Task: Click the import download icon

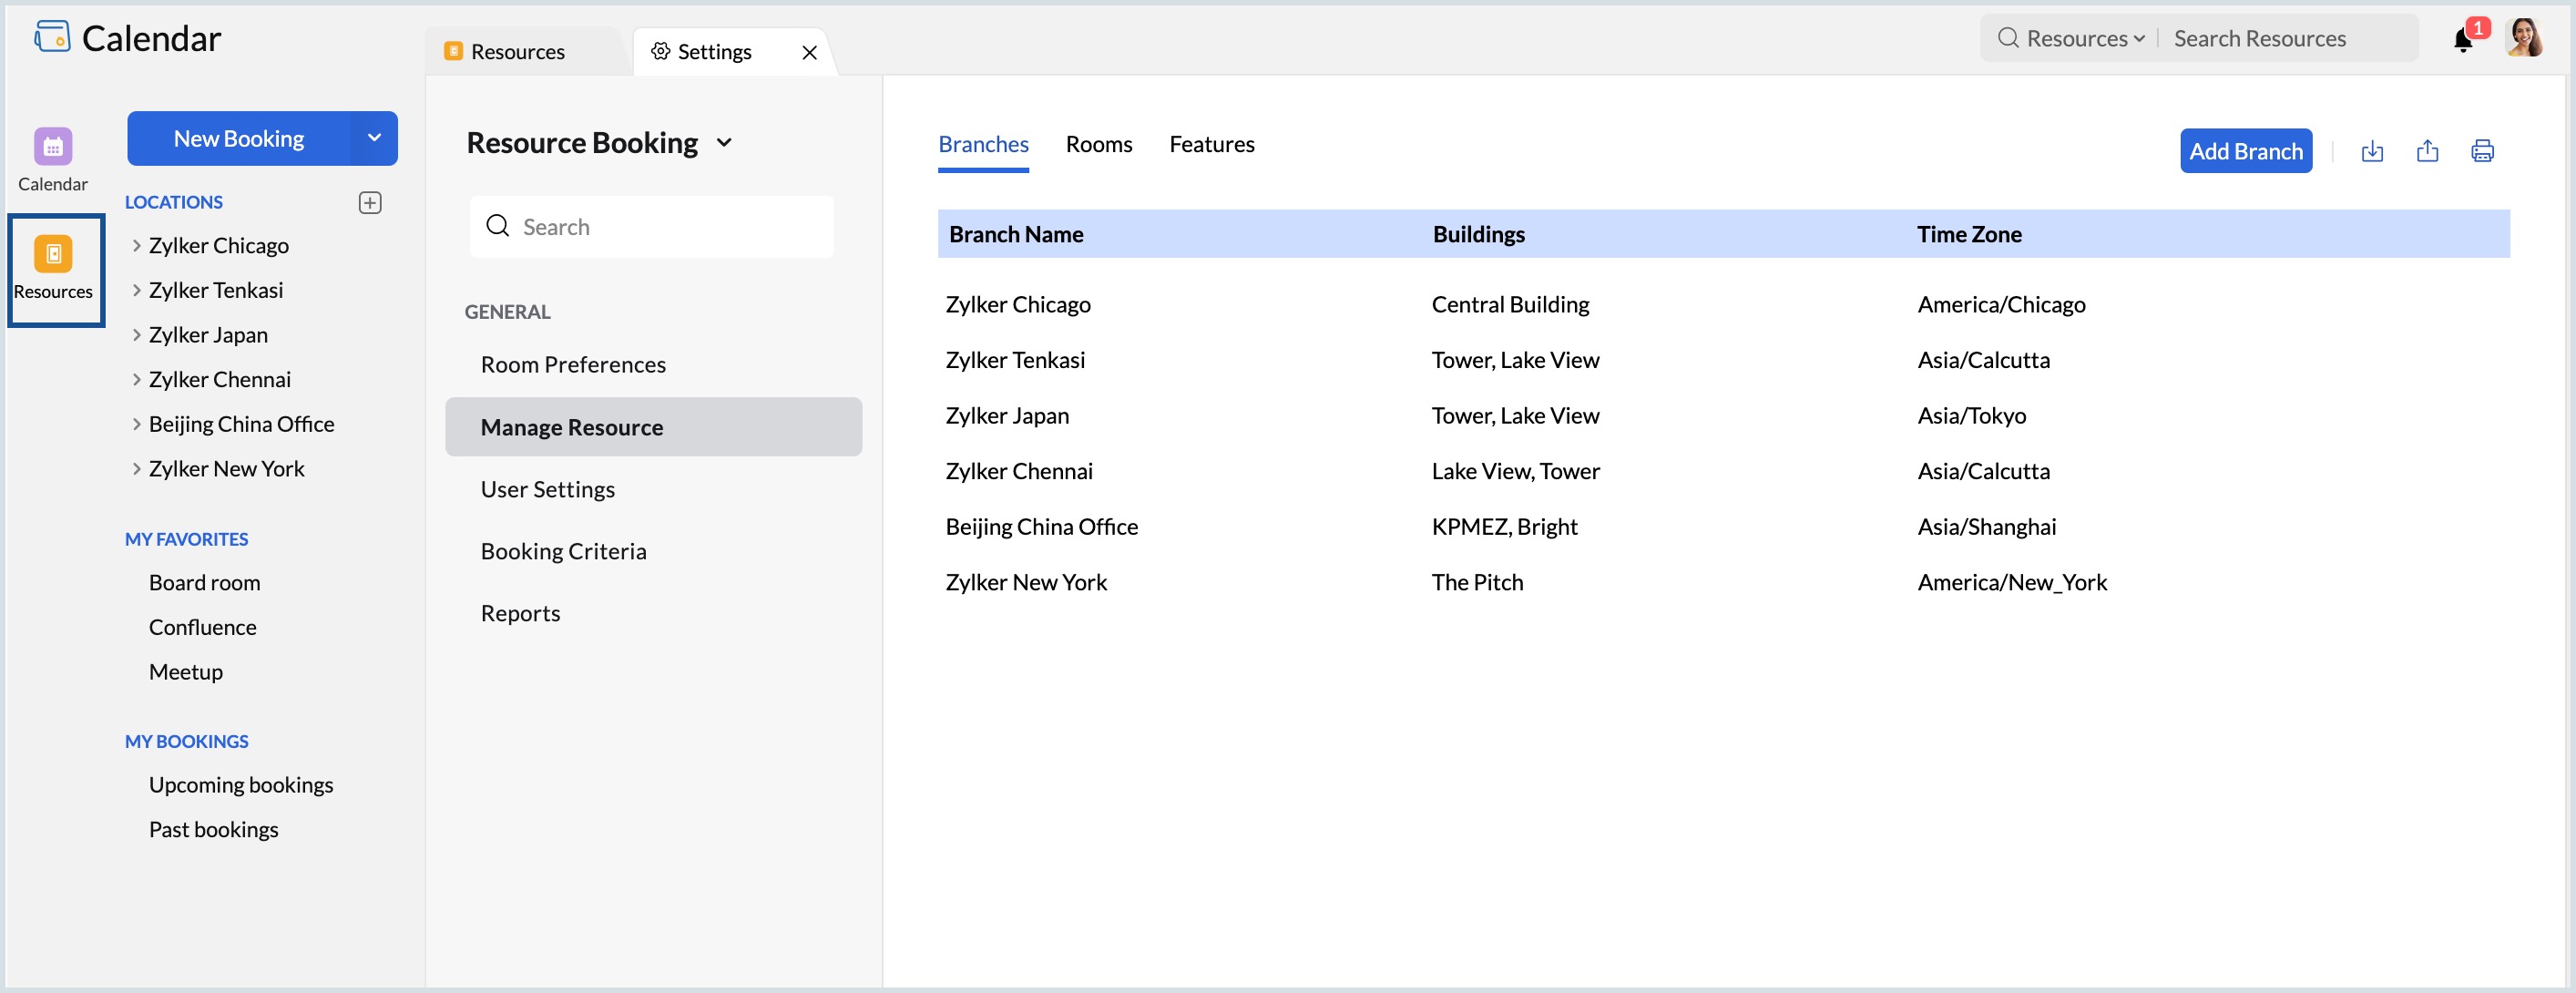Action: click(x=2372, y=152)
